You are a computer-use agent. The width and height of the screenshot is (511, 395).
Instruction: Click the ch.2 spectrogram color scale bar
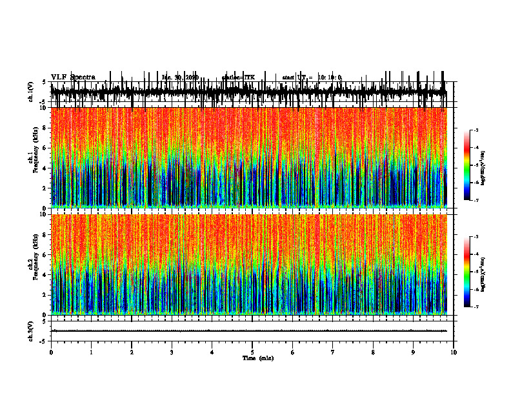click(x=467, y=272)
